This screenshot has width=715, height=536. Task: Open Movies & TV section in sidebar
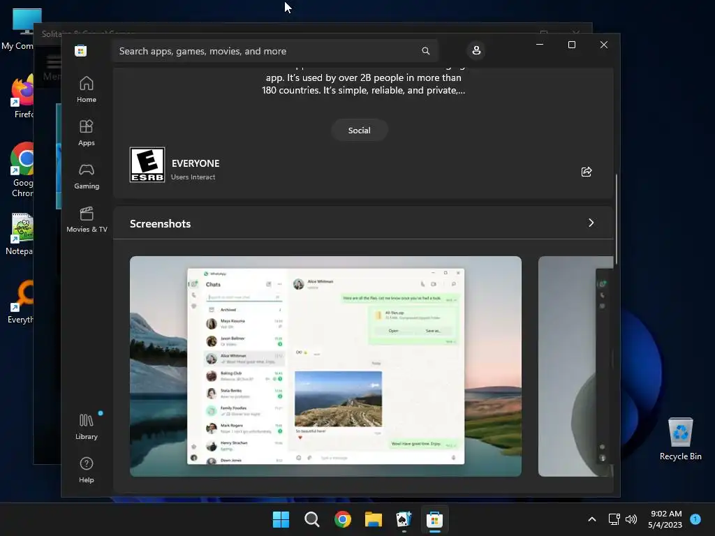tap(86, 219)
